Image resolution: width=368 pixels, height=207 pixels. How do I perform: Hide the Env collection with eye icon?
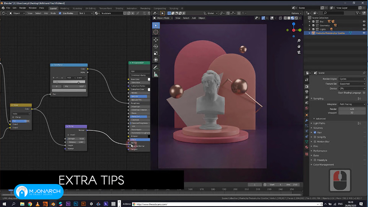(x=364, y=21)
